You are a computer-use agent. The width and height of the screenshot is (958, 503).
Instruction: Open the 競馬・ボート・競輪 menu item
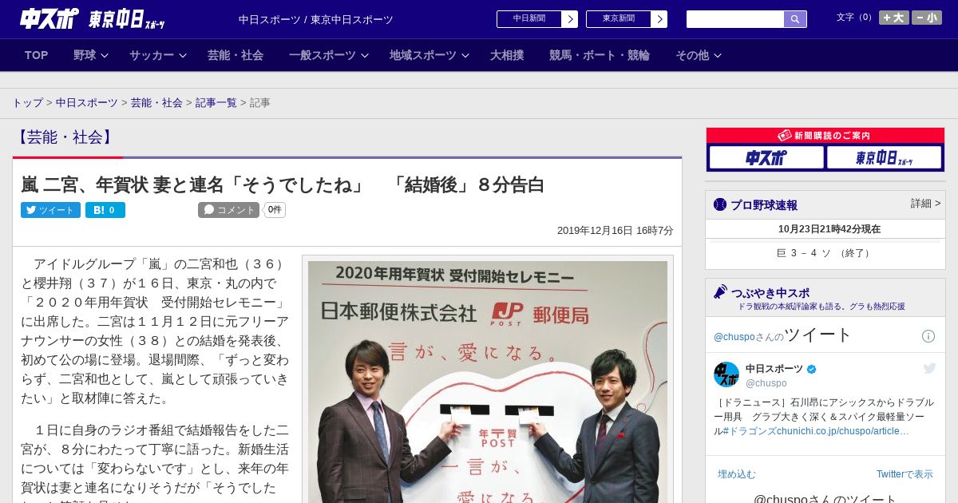(600, 55)
